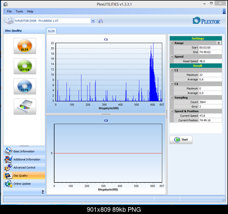Click the Current Speed value 47,8
Image resolution: width=228 pixels, height=214 pixels.
(210, 116)
